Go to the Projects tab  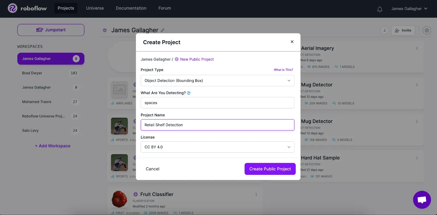tap(66, 8)
